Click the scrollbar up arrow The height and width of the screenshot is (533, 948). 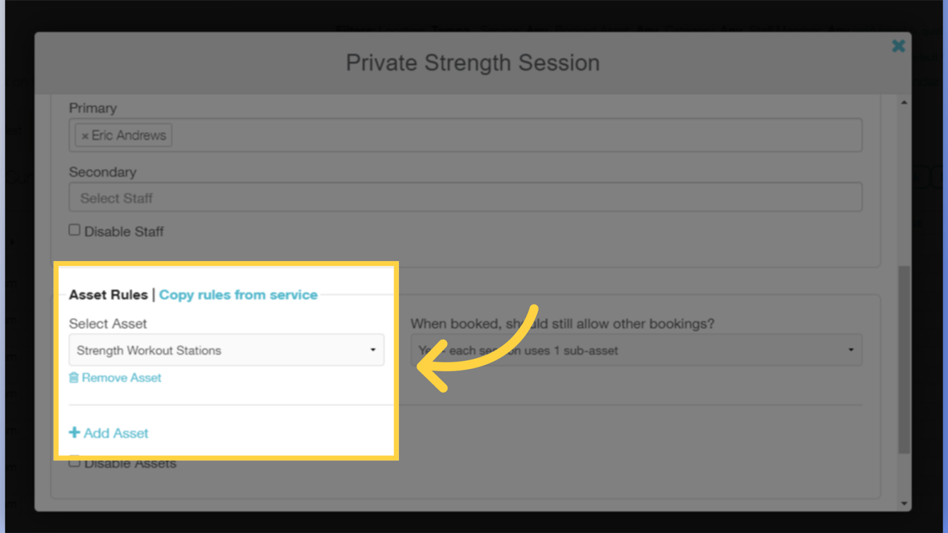[x=904, y=101]
